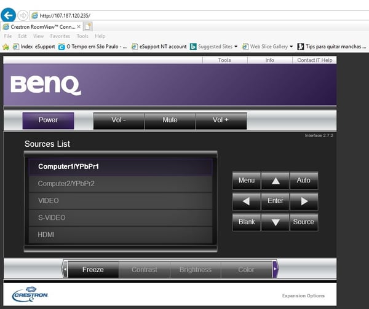
Task: Open eSupport NT account bookmark
Action: 159,47
